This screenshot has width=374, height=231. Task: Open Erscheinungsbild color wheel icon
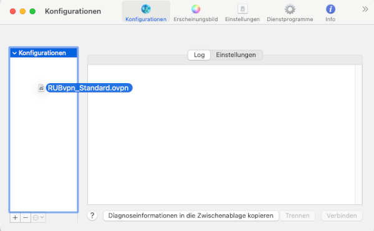[x=196, y=9]
